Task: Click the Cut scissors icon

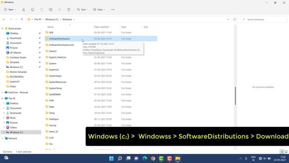Action: coord(23,10)
